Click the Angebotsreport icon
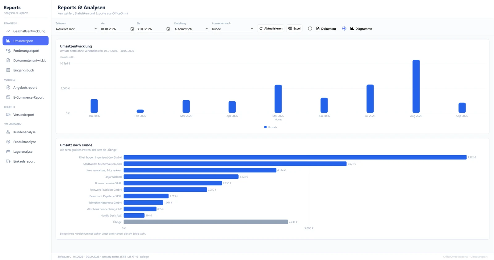Screen dimensions: 494x260 [x=8, y=87]
